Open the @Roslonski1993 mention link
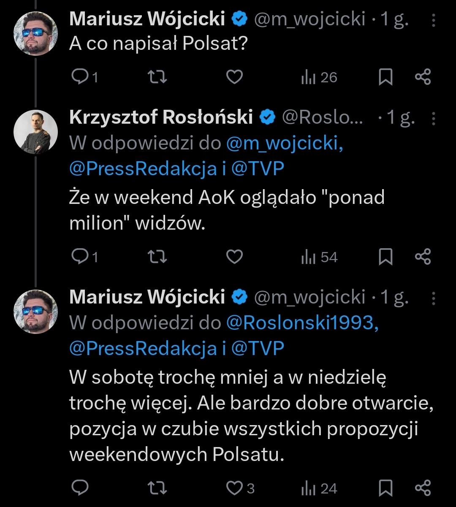Screen dimensions: 456x507 (302, 323)
